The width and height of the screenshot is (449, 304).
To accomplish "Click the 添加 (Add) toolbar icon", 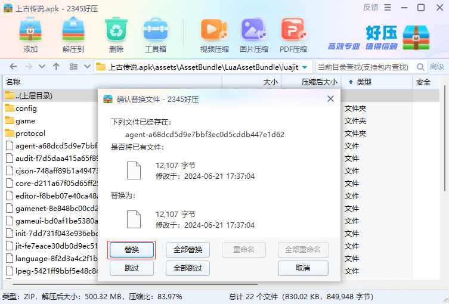I will 30,35.
